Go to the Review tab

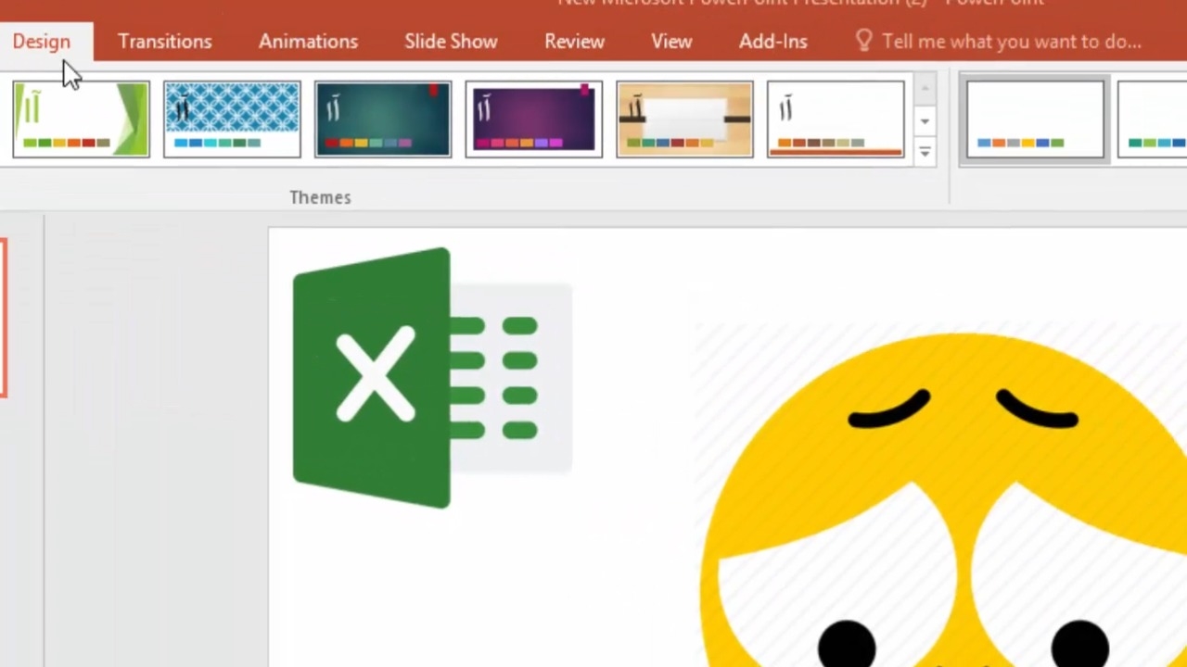(x=574, y=42)
